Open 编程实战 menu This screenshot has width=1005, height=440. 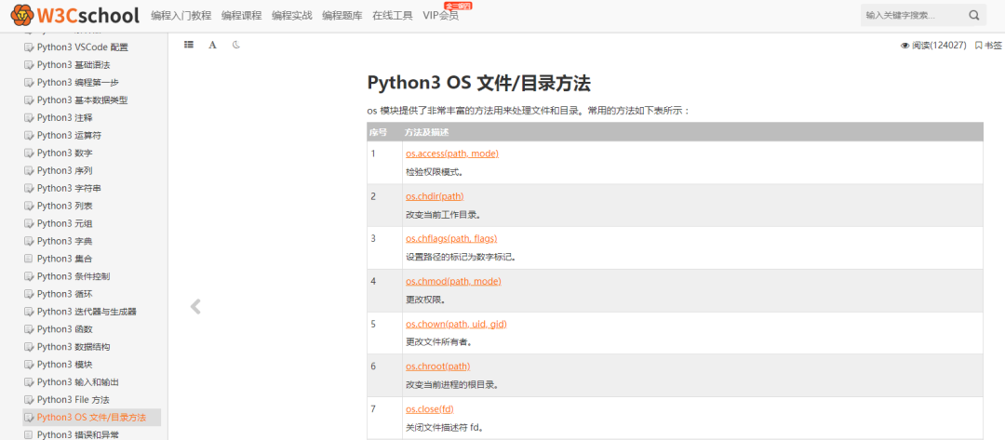[x=291, y=16]
